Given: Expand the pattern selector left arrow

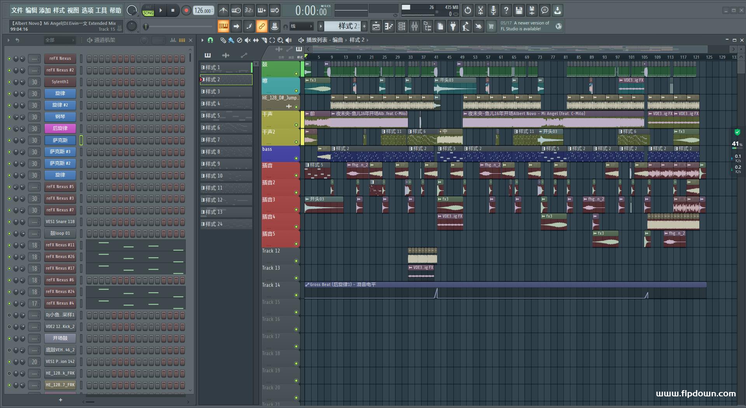Looking at the screenshot, I should pyautogui.click(x=321, y=26).
